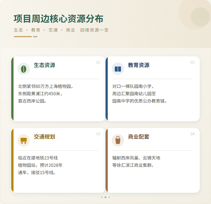Click the shopping bag icon for 商业配套
Viewport: 211px width, 204px height.
(x=118, y=140)
